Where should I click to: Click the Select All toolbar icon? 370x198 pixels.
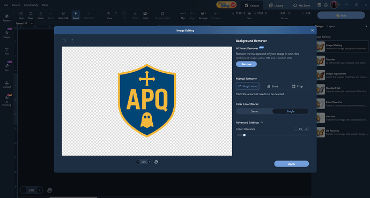[63, 16]
